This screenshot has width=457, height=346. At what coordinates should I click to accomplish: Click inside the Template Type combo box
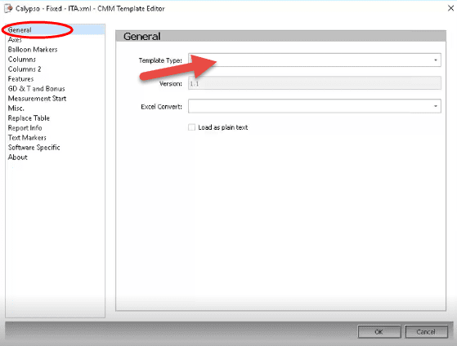pyautogui.click(x=314, y=60)
